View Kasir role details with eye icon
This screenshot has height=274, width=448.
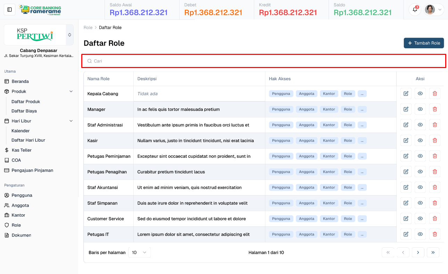coord(420,141)
